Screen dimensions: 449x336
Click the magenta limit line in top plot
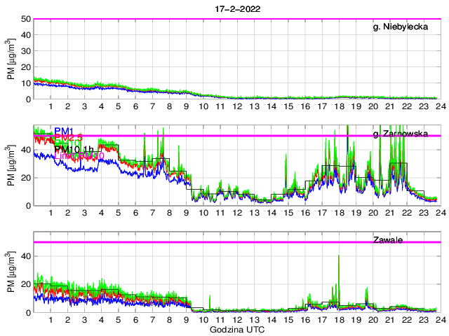pos(210,19)
